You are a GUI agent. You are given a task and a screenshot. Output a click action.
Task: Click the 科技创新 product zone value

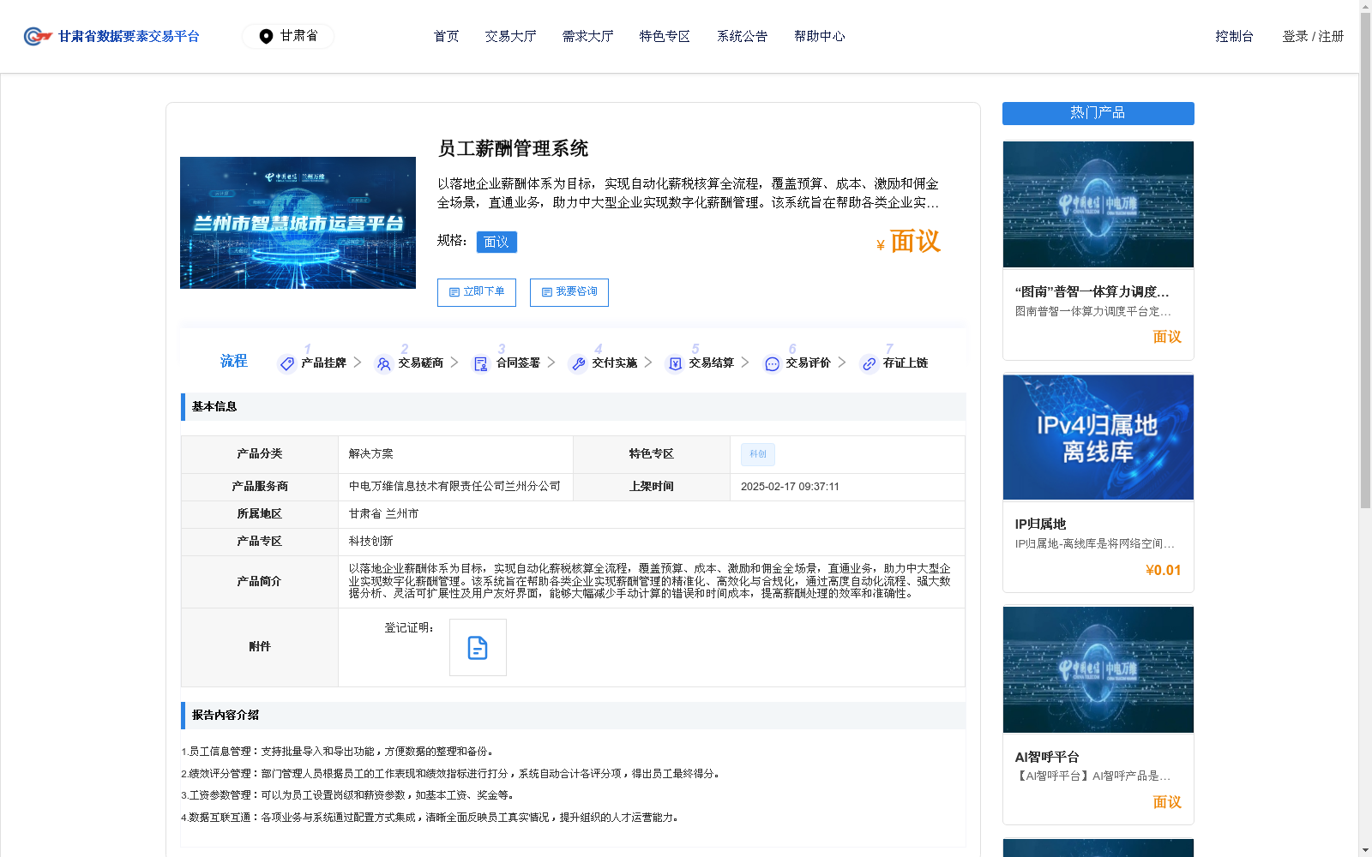370,541
